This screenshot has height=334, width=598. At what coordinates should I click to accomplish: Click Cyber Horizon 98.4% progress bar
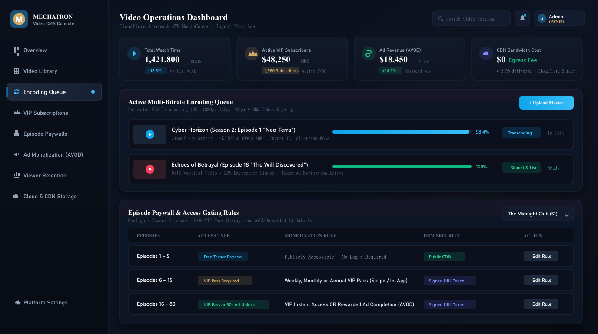402,132
